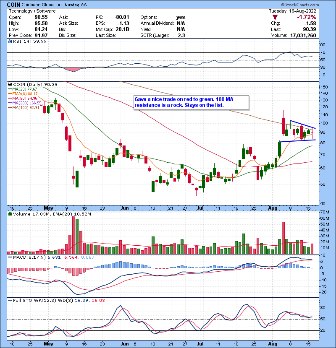Click the Yield label in quote table
336x348 pixels.
(146, 29)
